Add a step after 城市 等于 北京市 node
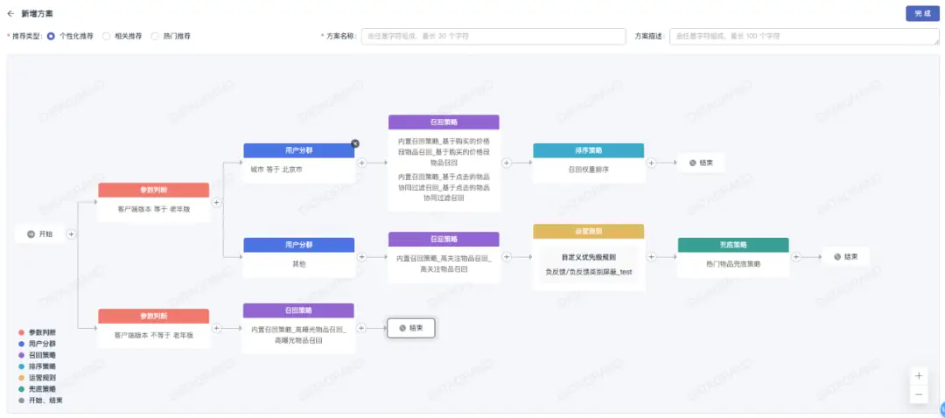This screenshot has width=945, height=418. coord(361,163)
